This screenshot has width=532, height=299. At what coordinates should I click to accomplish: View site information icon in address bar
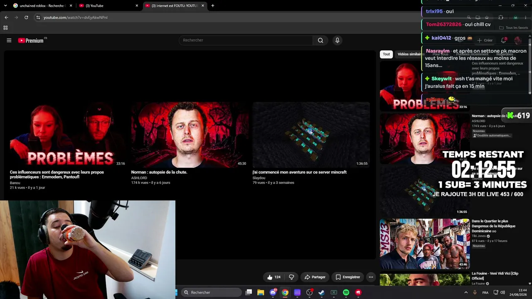click(x=38, y=17)
